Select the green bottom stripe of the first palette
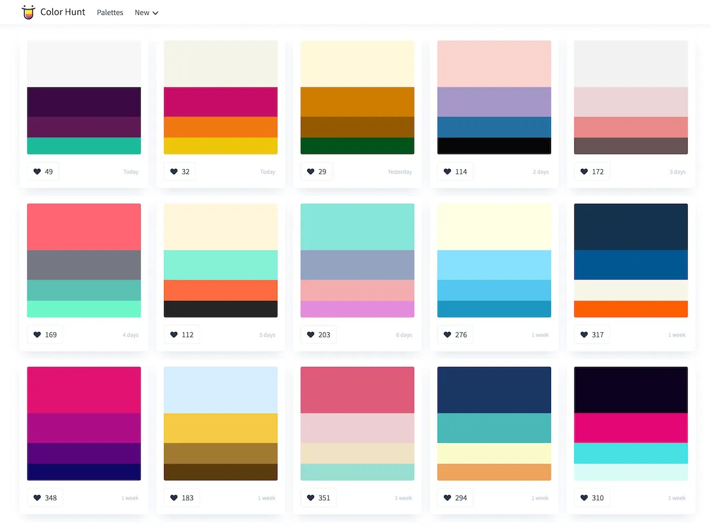Screen dimensions: 711x527 [x=84, y=146]
